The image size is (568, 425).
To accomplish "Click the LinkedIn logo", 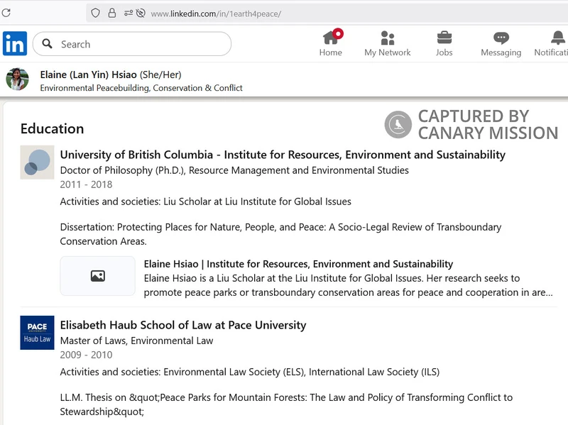I will pyautogui.click(x=15, y=43).
